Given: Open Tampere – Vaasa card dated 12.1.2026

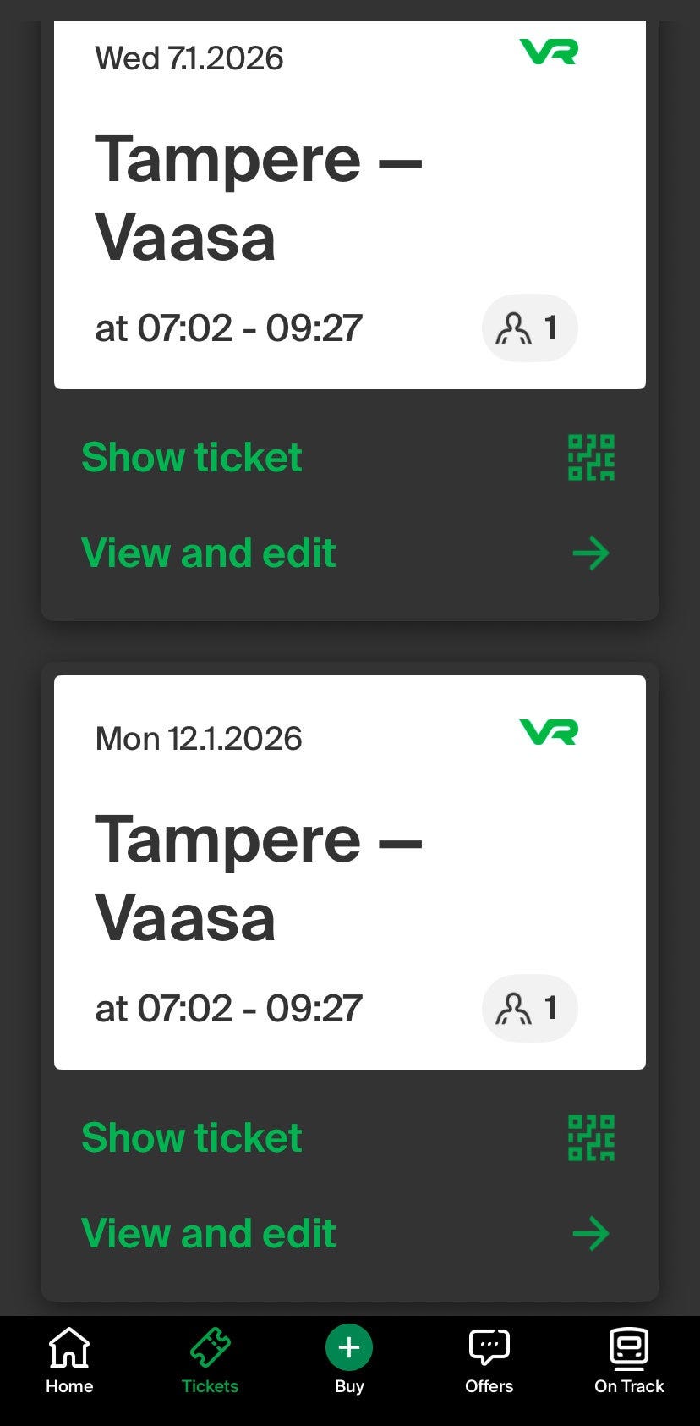Looking at the screenshot, I should (x=258, y=878).
